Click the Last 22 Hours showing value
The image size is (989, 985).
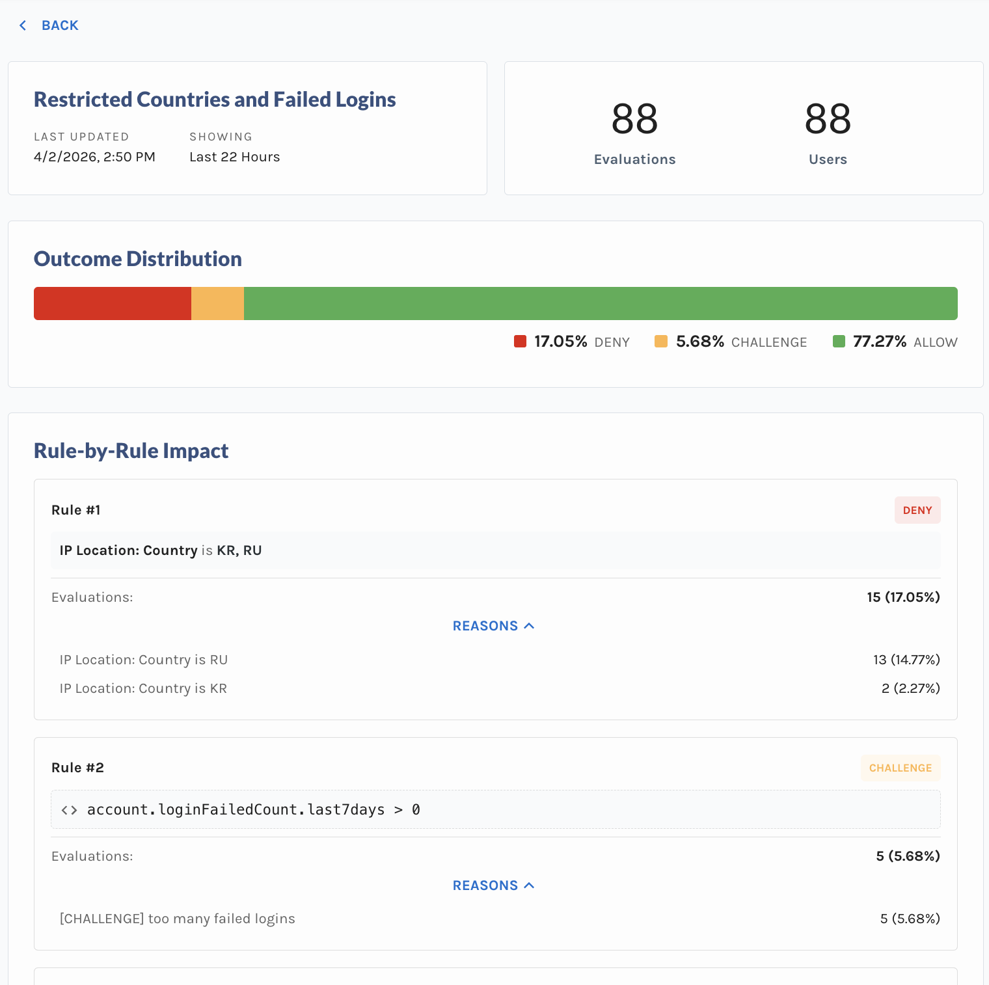pos(235,157)
